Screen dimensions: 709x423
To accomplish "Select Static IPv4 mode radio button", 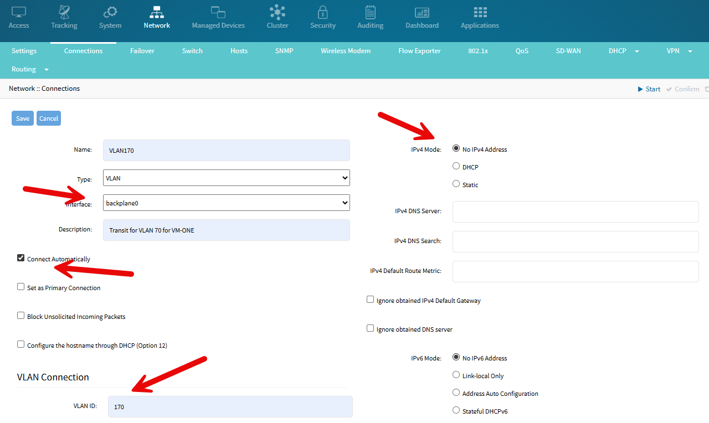I will point(456,184).
